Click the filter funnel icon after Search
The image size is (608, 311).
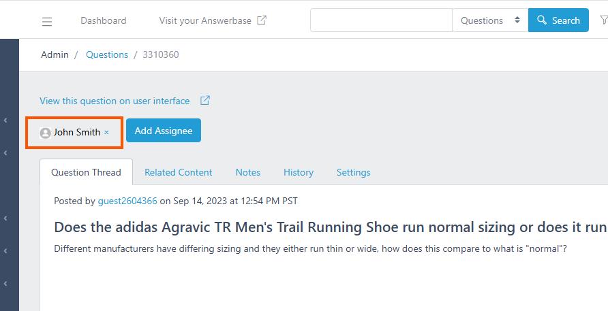coord(604,20)
